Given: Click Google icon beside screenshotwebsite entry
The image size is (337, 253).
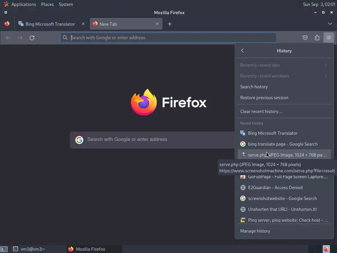Looking at the screenshot, I should click(243, 198).
